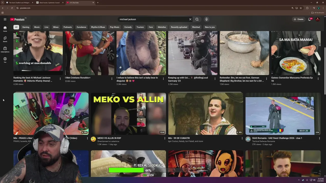Start voice search with microphone icon
The image size is (326, 183).
206,19
